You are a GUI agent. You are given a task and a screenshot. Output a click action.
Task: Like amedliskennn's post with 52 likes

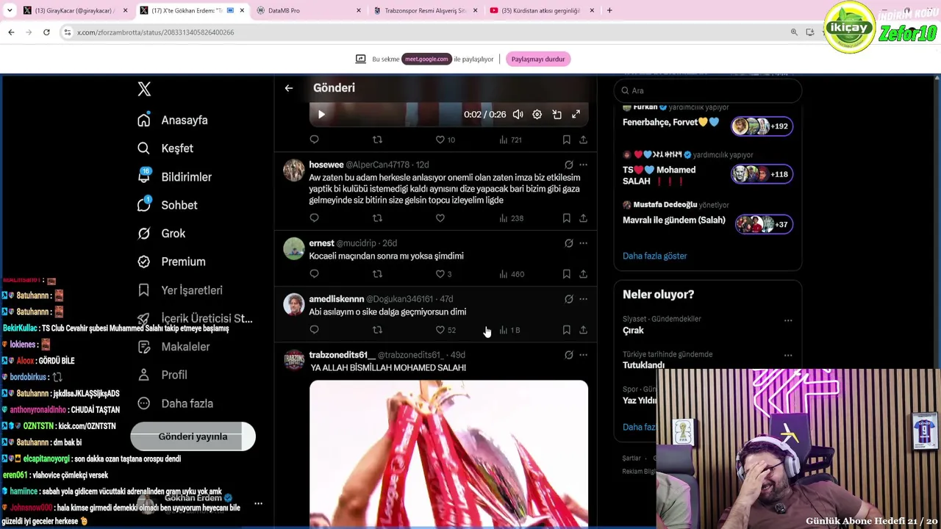click(x=445, y=331)
